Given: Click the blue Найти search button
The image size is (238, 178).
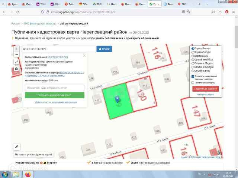Looking at the screenshot, I should coord(104,49).
